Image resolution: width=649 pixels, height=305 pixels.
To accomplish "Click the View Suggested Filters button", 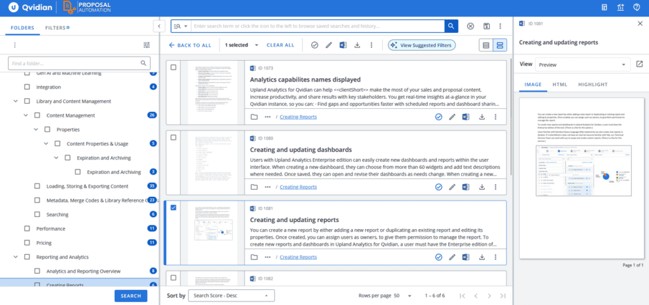I will tap(421, 45).
